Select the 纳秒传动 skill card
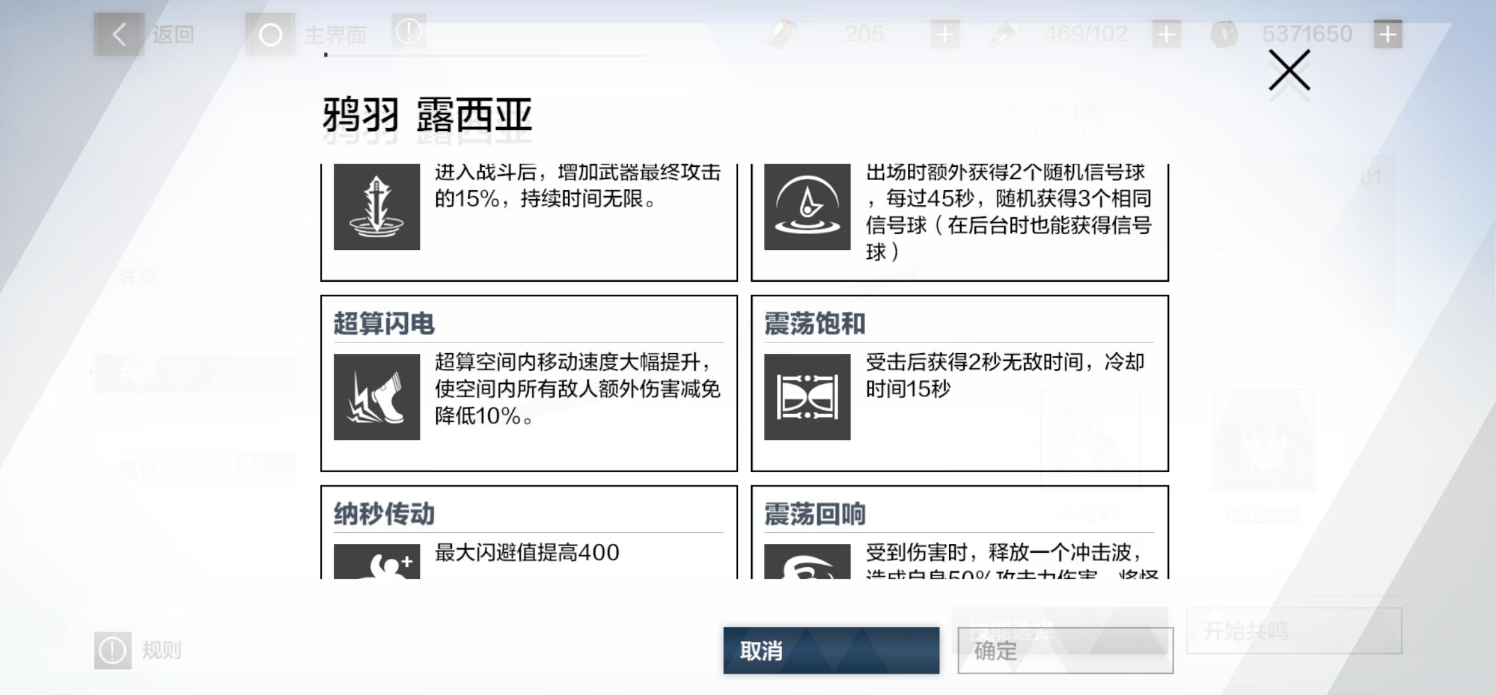Viewport: 1496px width, 695px height. click(529, 533)
